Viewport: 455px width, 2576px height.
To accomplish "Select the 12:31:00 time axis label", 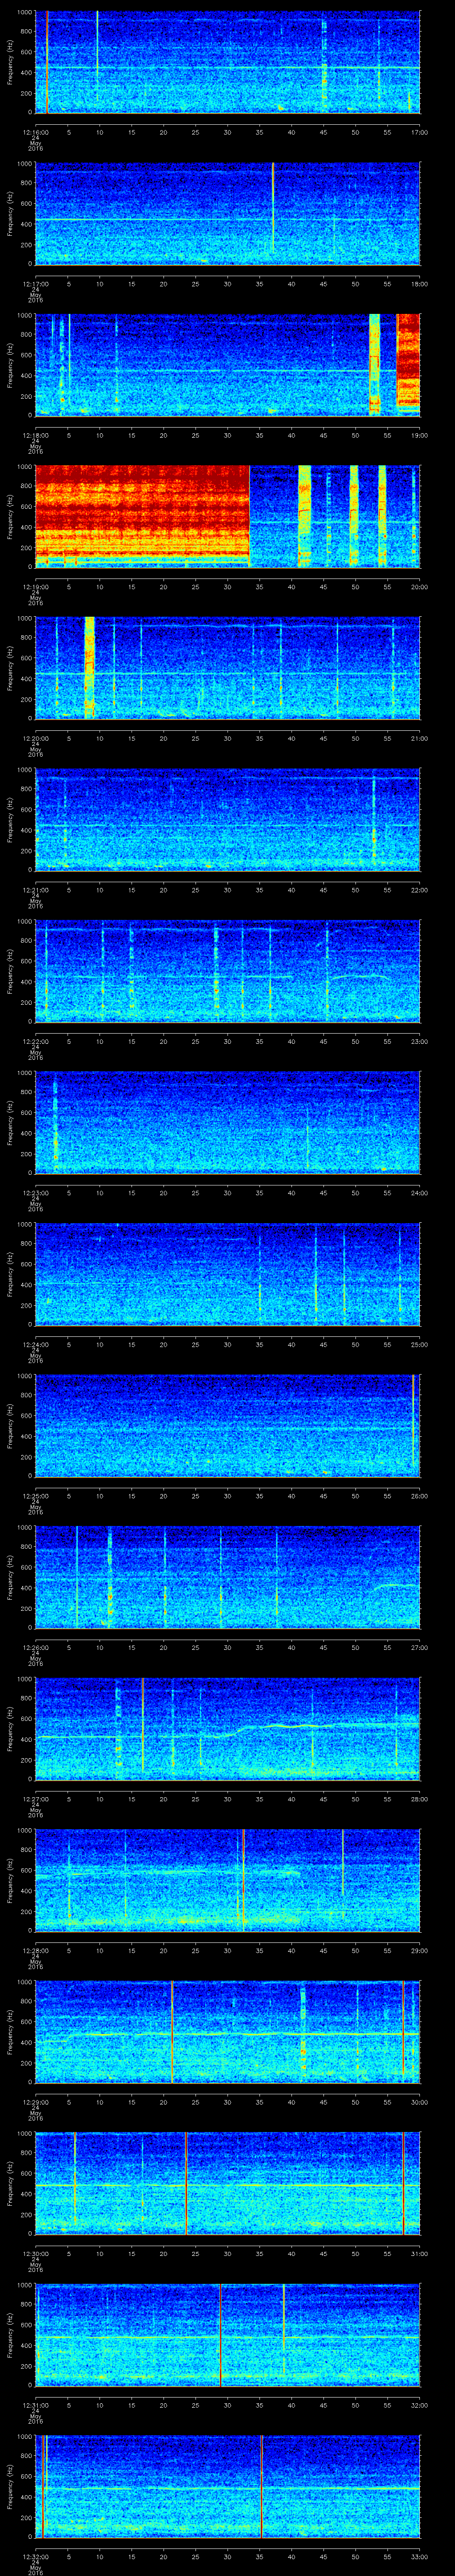I will point(36,2405).
